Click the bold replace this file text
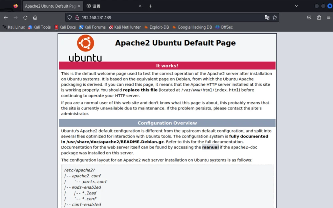Image resolution: width=333 pixels, height=208 pixels. [140, 90]
